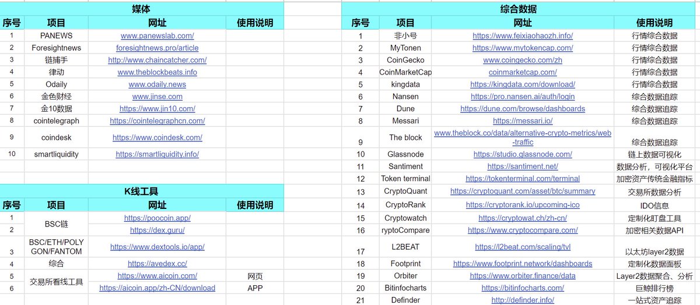This screenshot has height=305, width=700.
Task: Follow the studio.glassnode.com link
Action: tap(523, 154)
